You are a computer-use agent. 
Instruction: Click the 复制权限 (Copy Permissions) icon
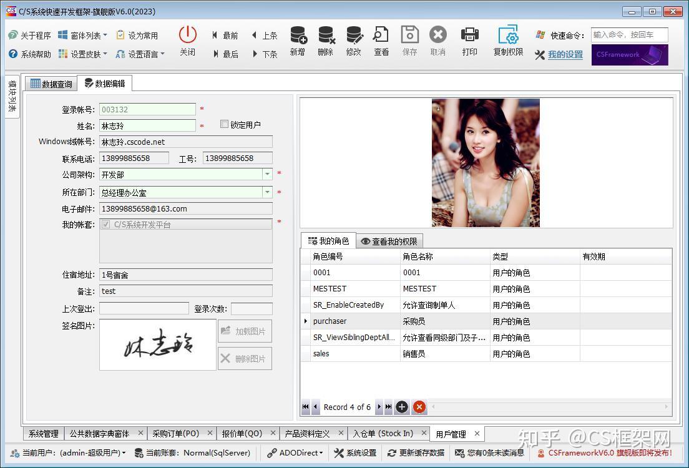507,41
